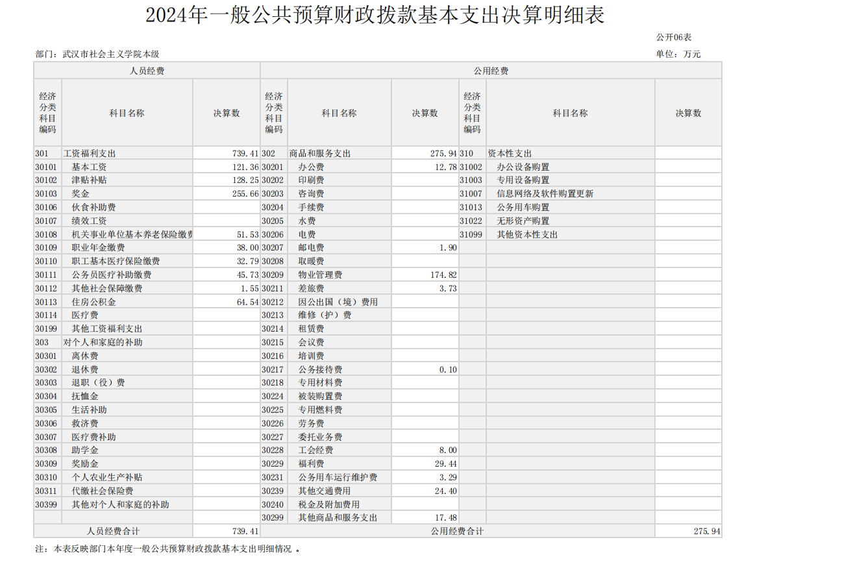Click the footnote text below the table
The image size is (853, 568).
coord(167,549)
